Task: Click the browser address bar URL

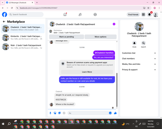Action: coord(39,8)
